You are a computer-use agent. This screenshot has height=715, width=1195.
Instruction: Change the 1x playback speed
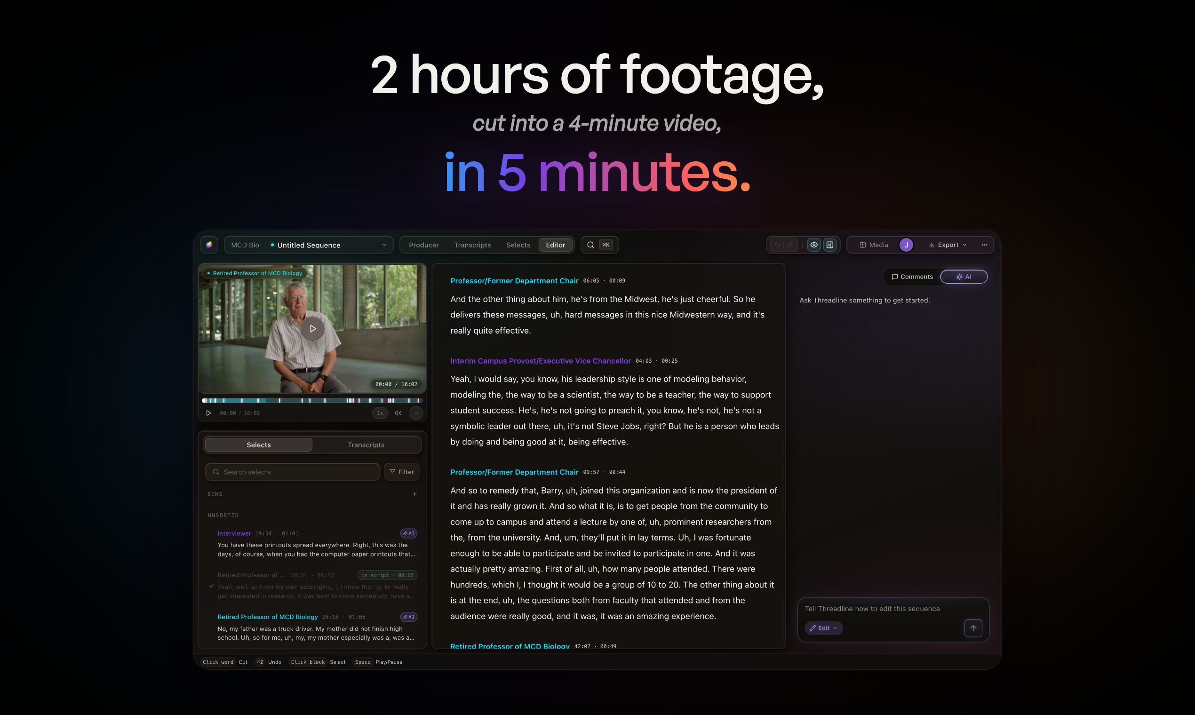click(x=380, y=413)
